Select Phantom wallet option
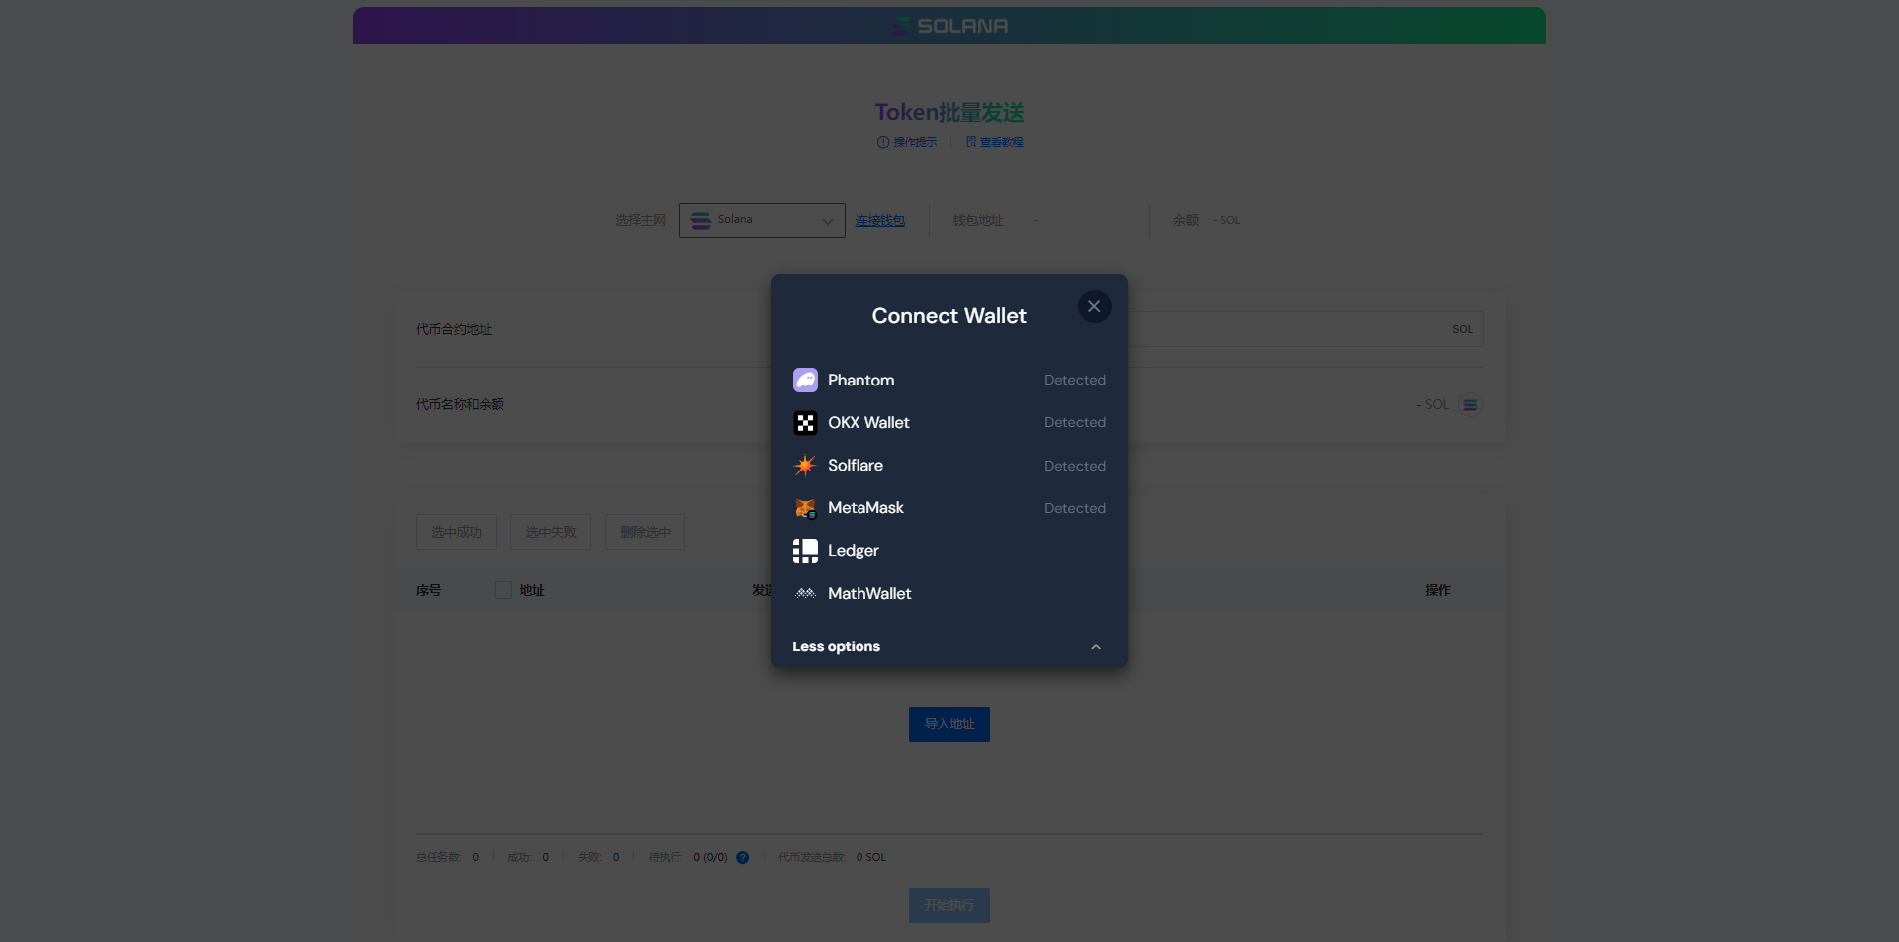This screenshot has width=1899, height=942. [x=949, y=380]
